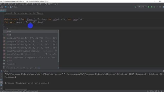Click the second icon in Run panel sidebar
Image resolution: width=164 pixels, height=92 pixels.
click(x=1, y=77)
